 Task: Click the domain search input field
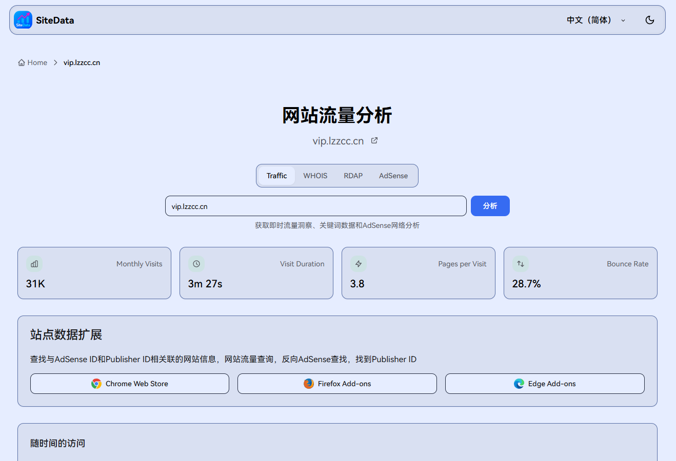[x=315, y=206]
